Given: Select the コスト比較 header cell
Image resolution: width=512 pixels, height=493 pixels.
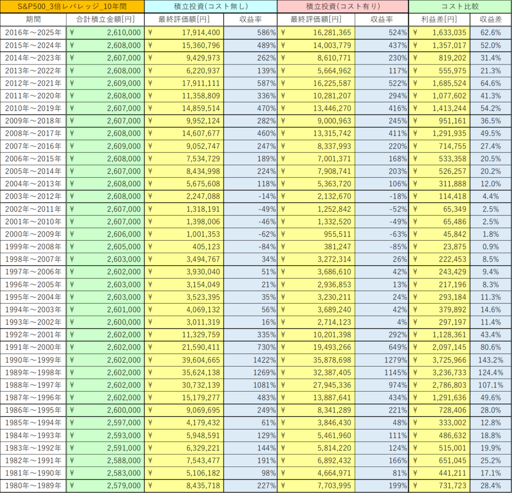Looking at the screenshot, I should click(x=459, y=6).
